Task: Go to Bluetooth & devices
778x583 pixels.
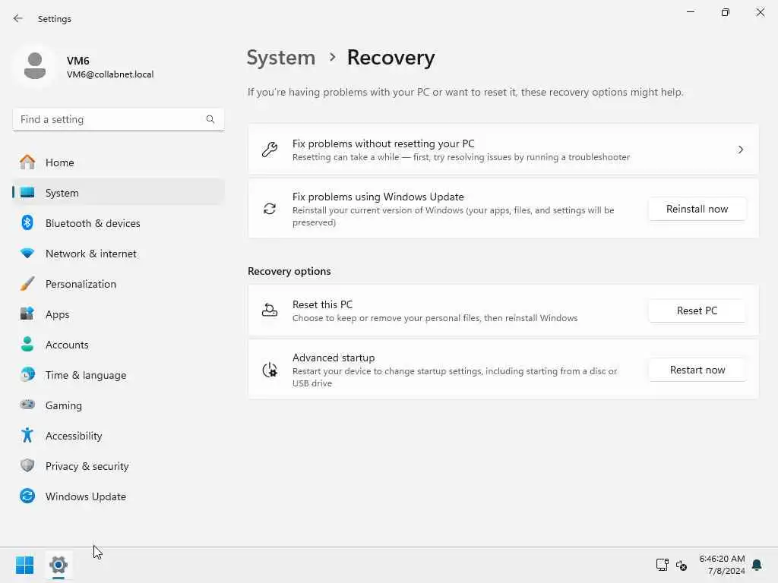Action: tap(118, 222)
